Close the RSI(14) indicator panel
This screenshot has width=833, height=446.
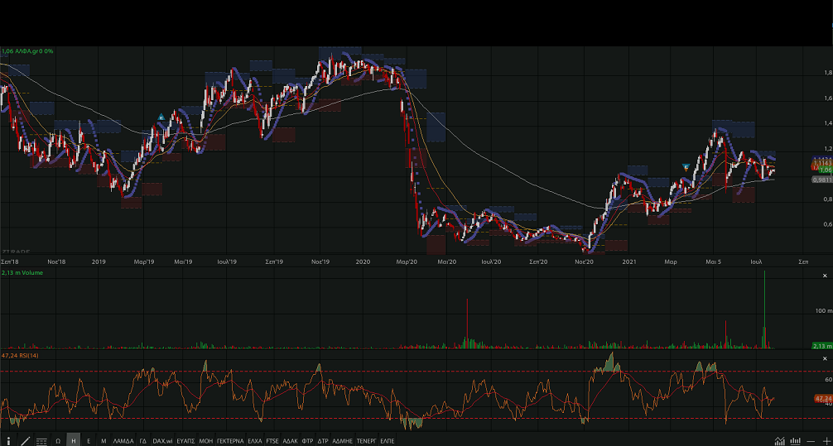tap(825, 358)
